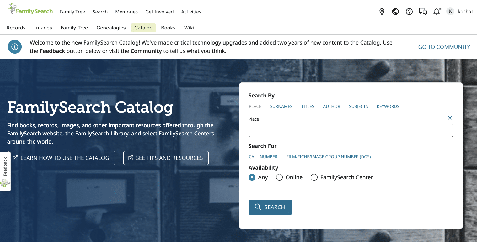477x242 pixels.
Task: Select the Any availability radio button
Action: (x=252, y=177)
